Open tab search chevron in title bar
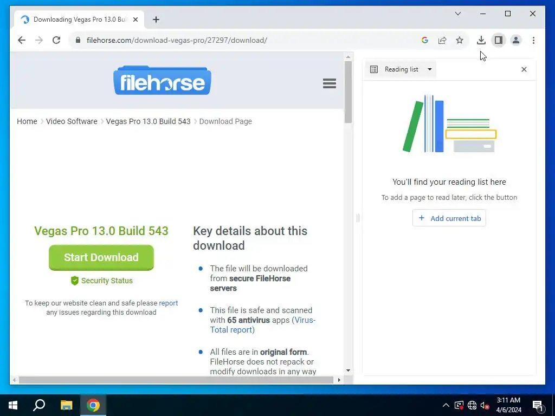The width and height of the screenshot is (555, 416). (457, 14)
